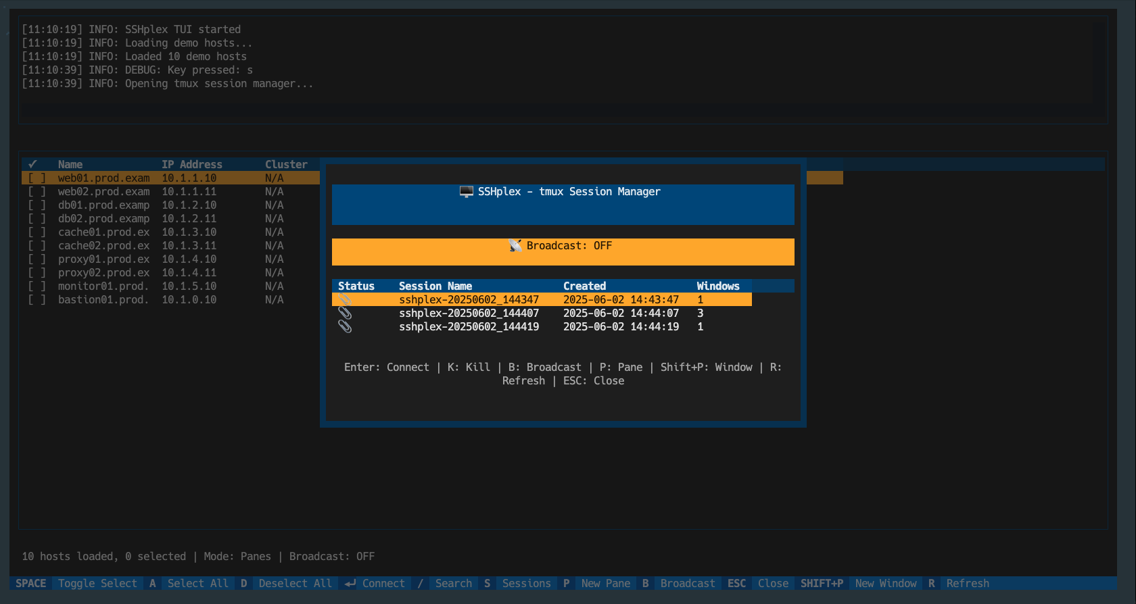Viewport: 1136px width, 604px height.
Task: Select session name sshplex-20250602_144347
Action: (x=469, y=300)
